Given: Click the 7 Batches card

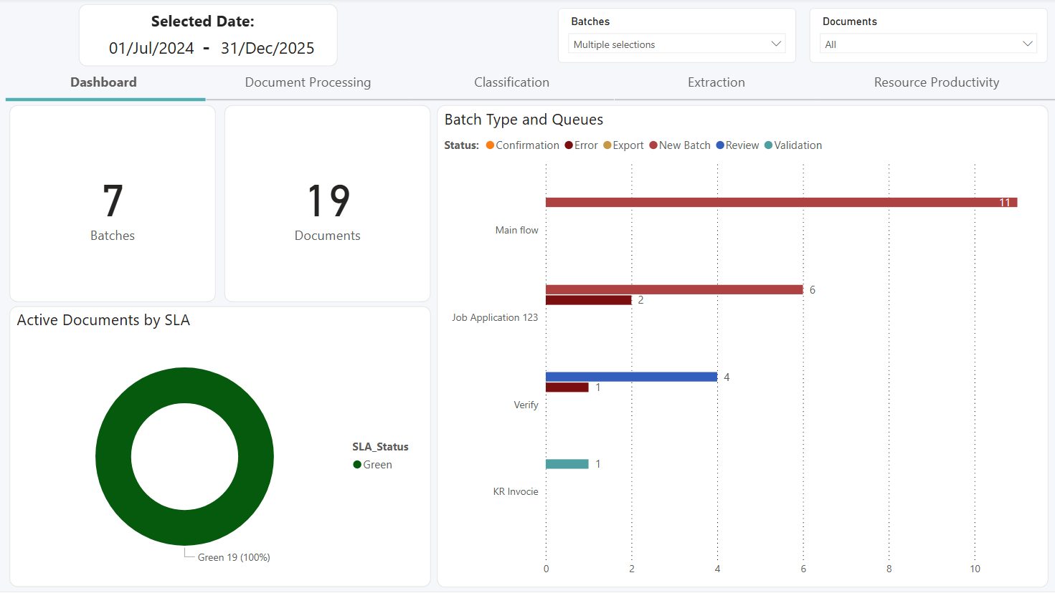Looking at the screenshot, I should click(x=113, y=204).
